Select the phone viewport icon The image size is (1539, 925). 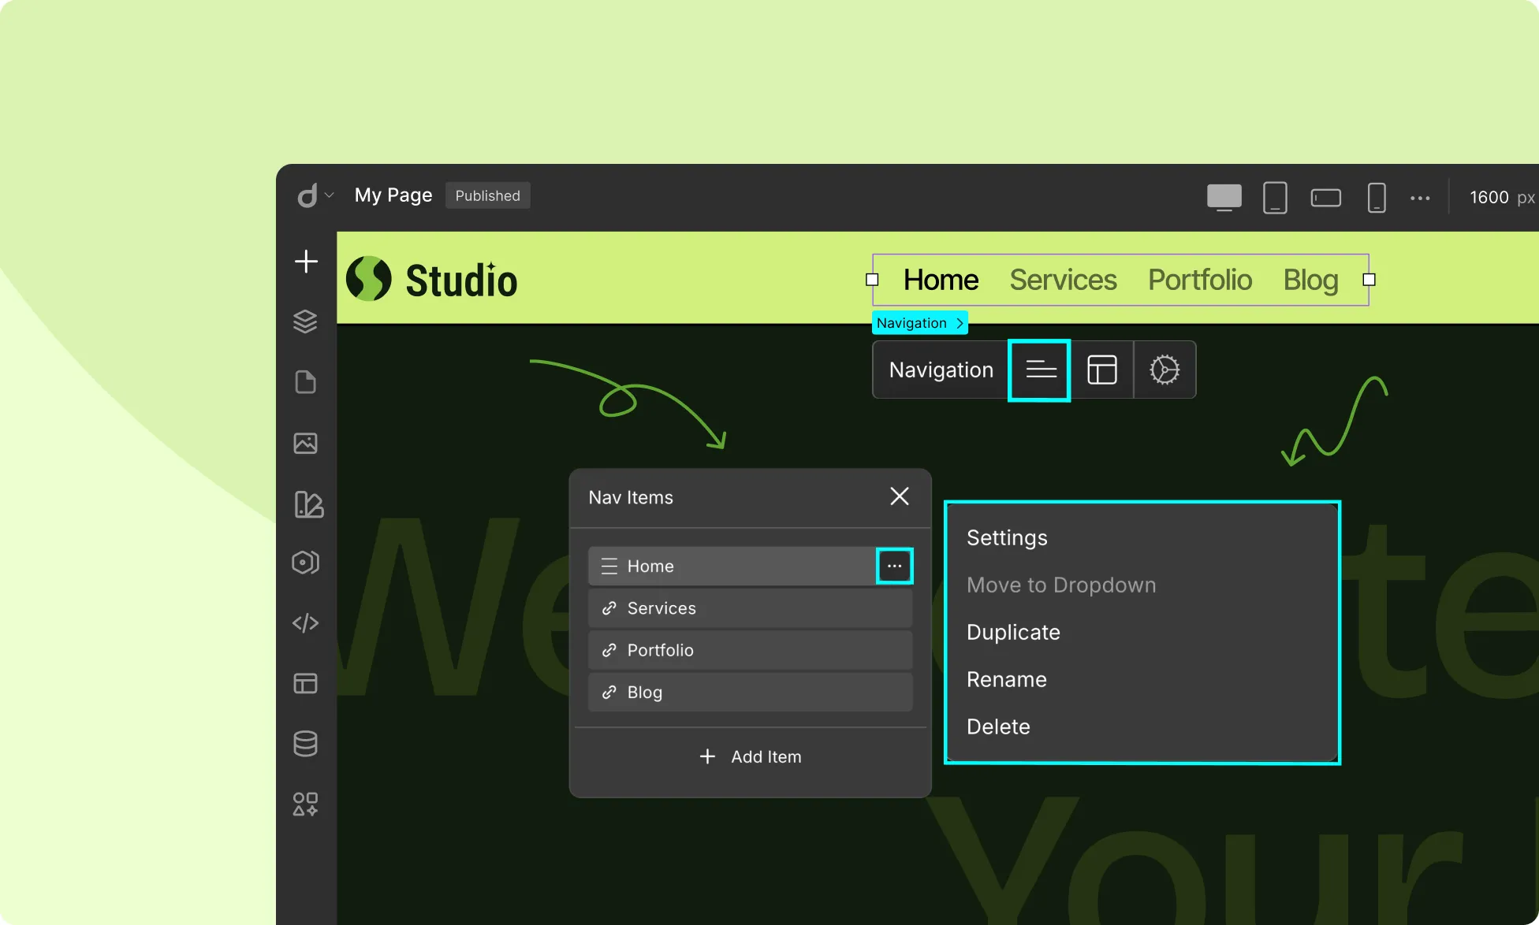pyautogui.click(x=1377, y=198)
